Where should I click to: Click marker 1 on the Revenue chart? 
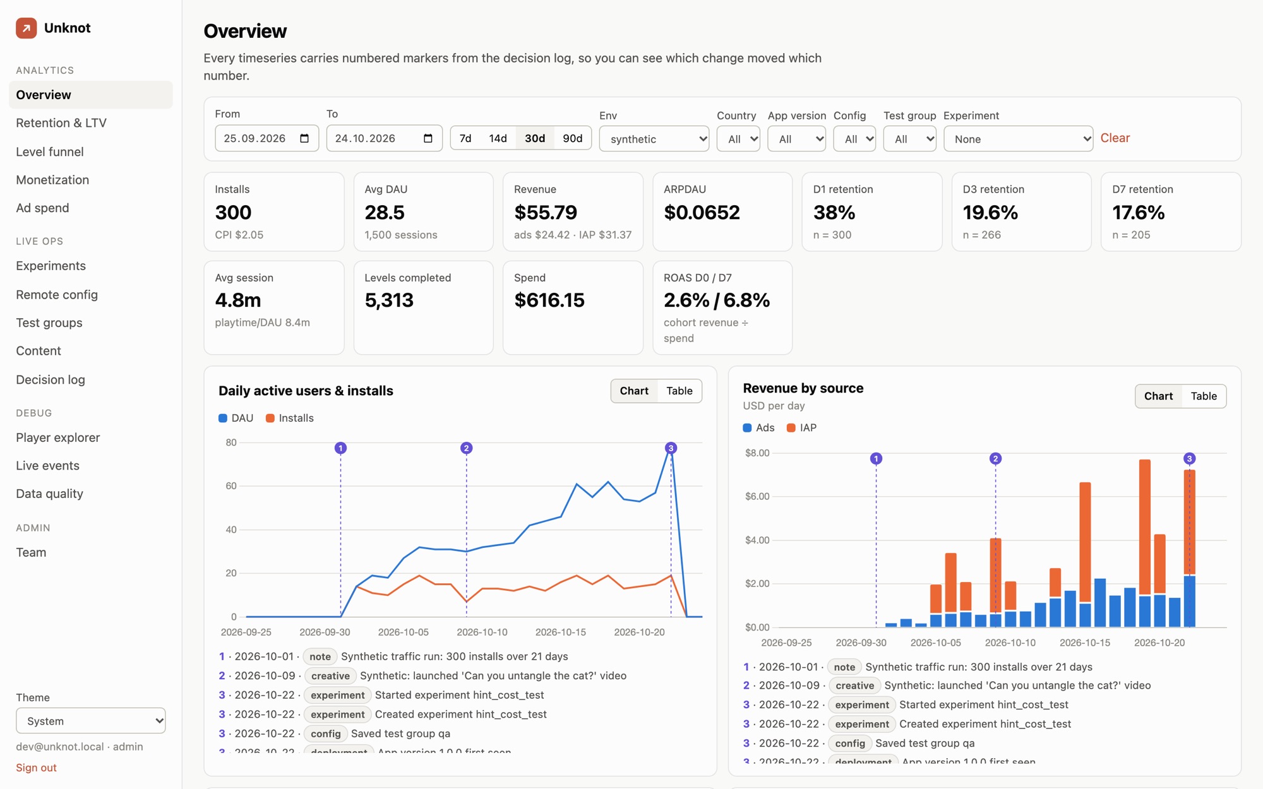[876, 458]
